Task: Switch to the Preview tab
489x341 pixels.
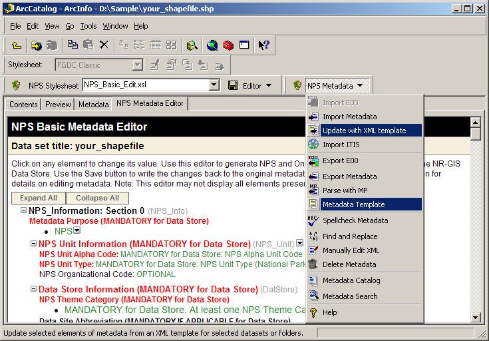Action: 58,105
